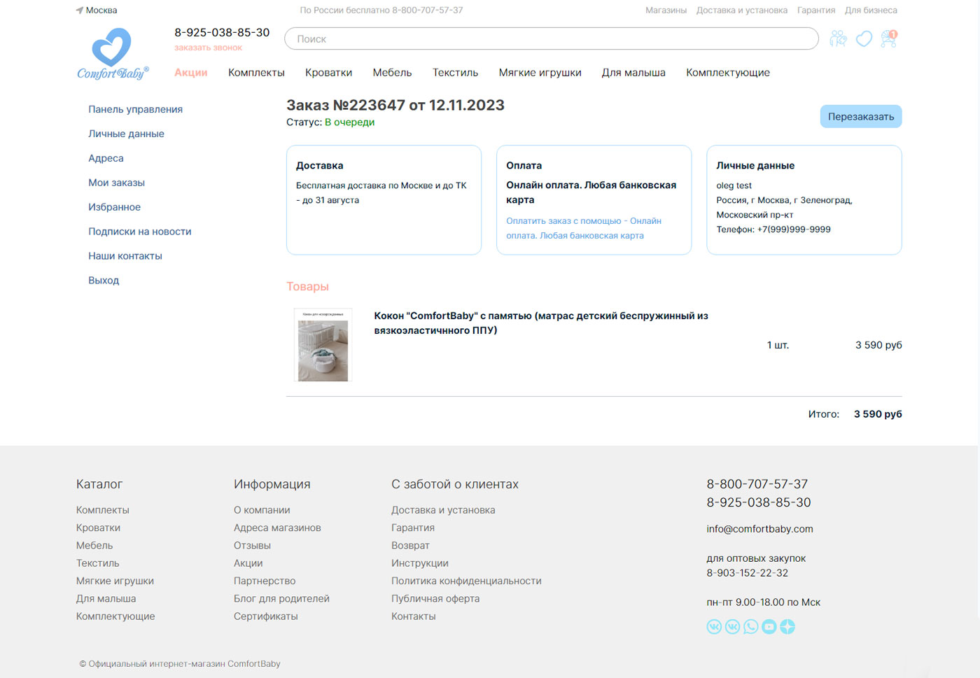Open the Мебель top menu item
The height and width of the screenshot is (678, 980).
pos(392,72)
